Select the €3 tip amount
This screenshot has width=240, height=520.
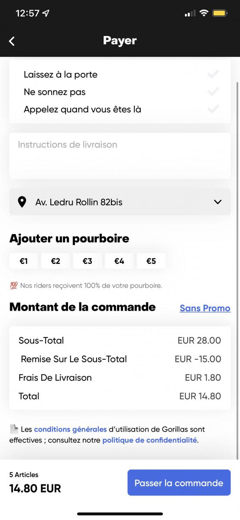click(88, 261)
